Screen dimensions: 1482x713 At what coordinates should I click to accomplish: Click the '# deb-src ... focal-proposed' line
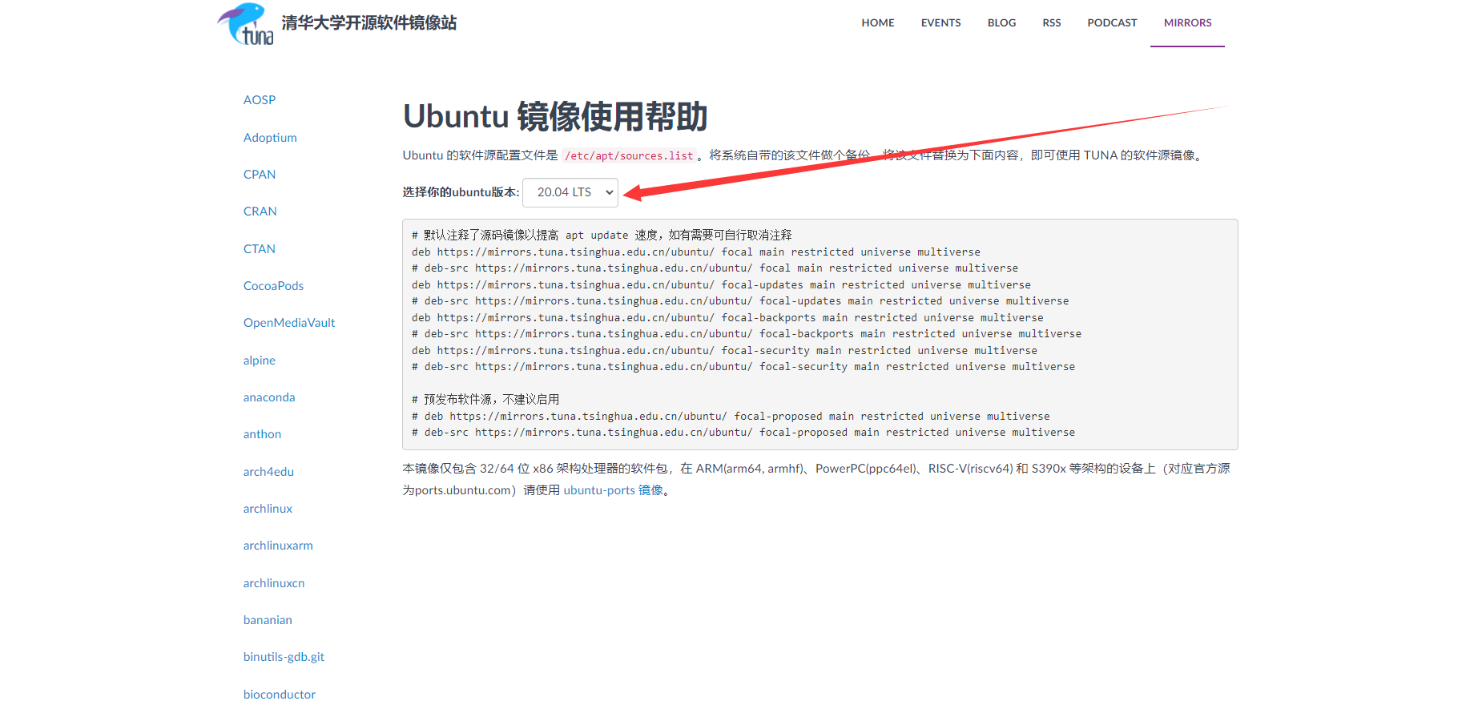(743, 432)
